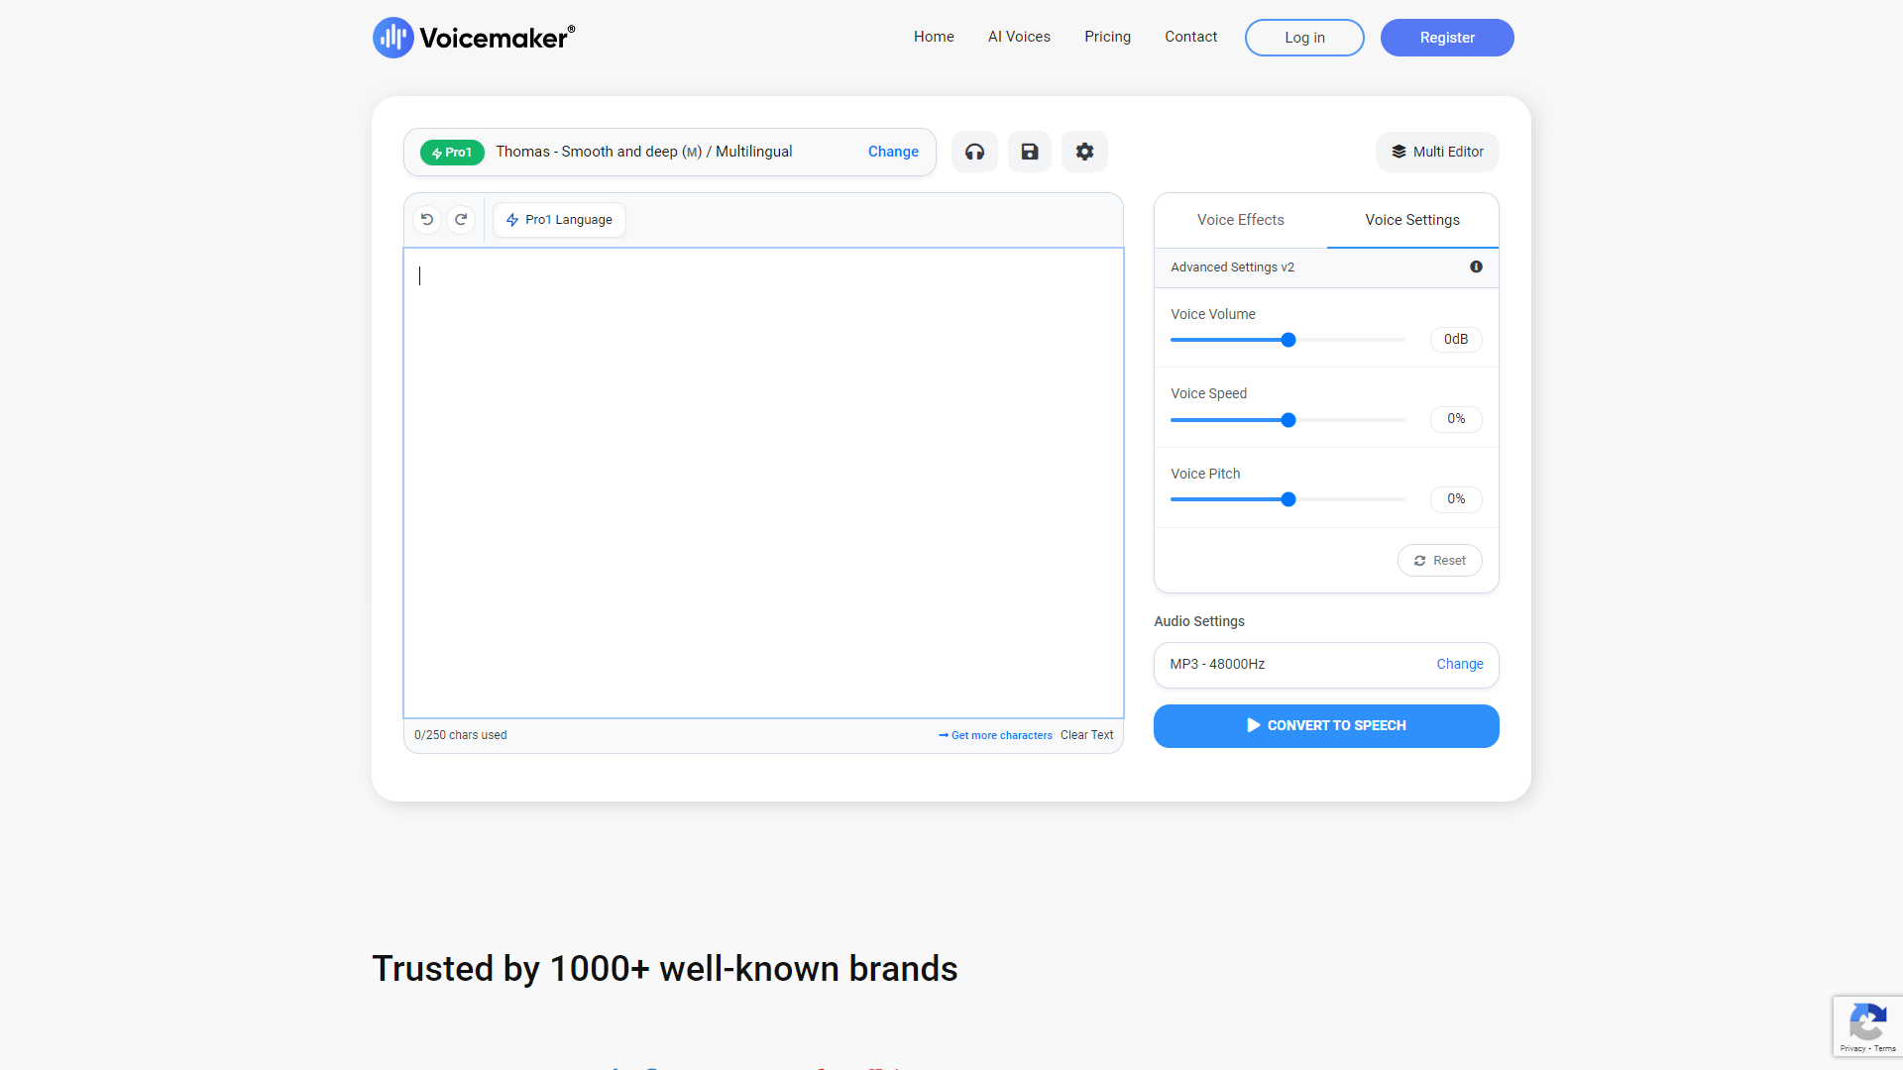Image resolution: width=1903 pixels, height=1070 pixels.
Task: Change the selected AI voice Thomas
Action: pyautogui.click(x=895, y=152)
